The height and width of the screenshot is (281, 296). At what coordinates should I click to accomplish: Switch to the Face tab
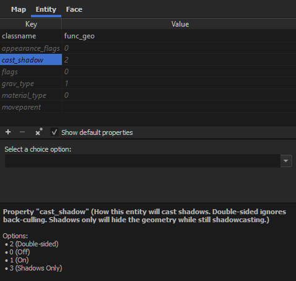[x=74, y=9]
